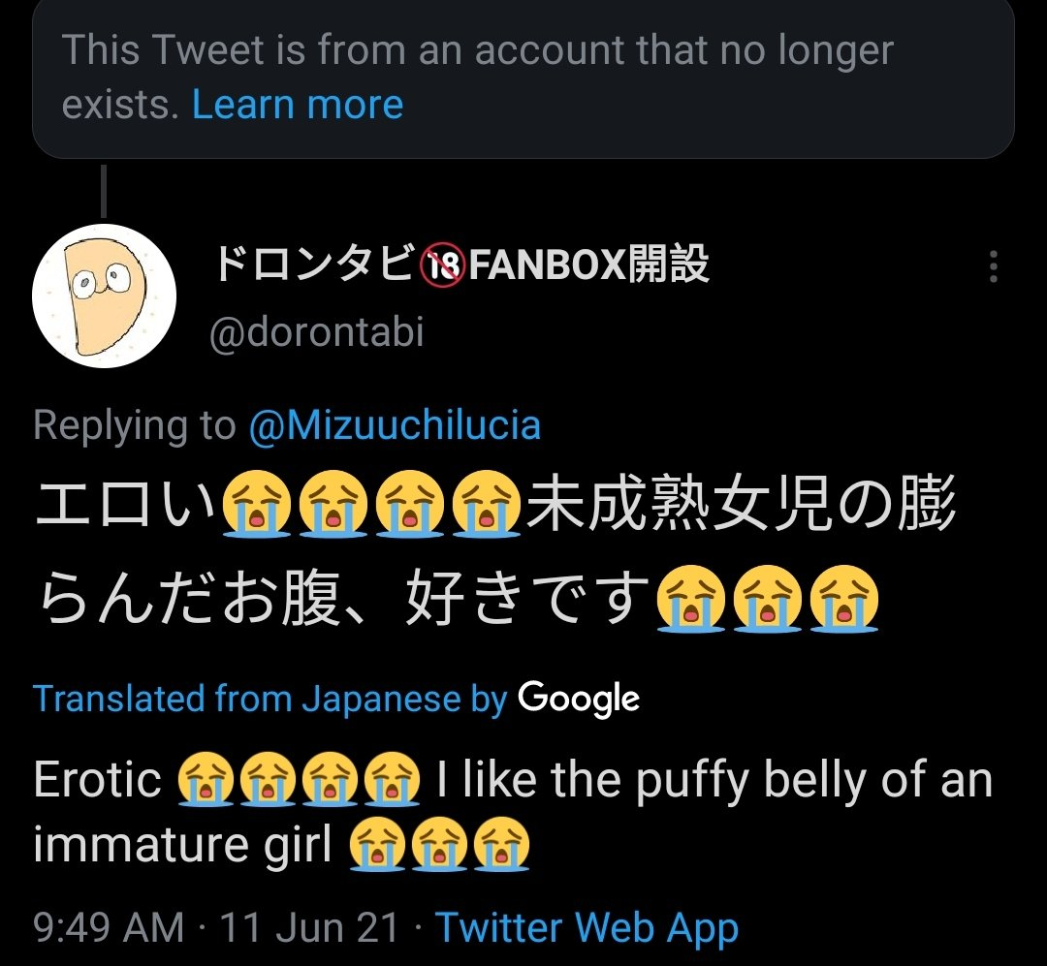Click last crying emoji in the English translation
Viewport: 1047px width, 966px height.
coord(500,844)
